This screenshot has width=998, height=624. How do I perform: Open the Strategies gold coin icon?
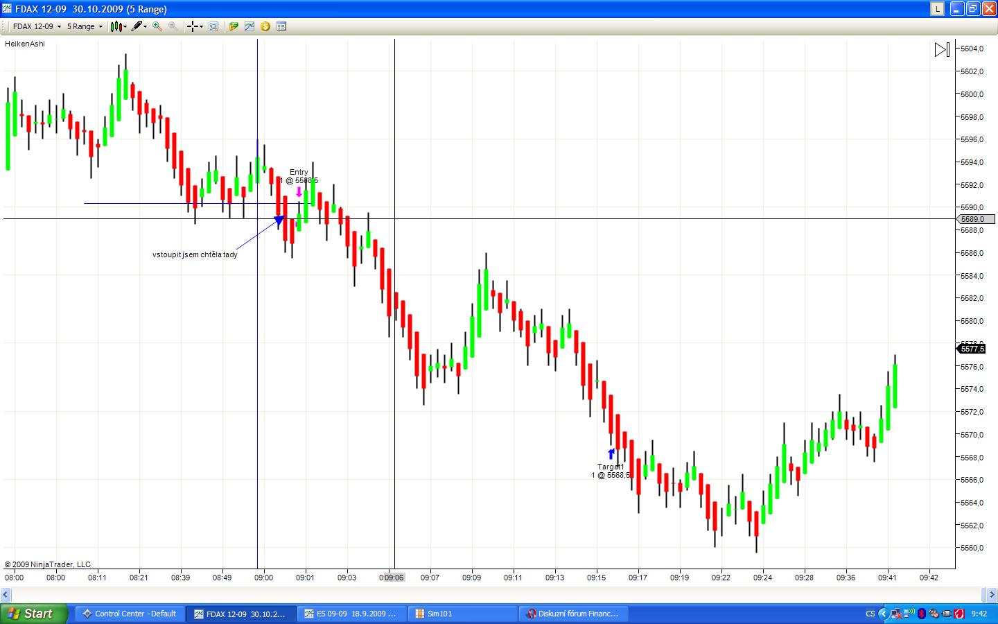[265, 26]
